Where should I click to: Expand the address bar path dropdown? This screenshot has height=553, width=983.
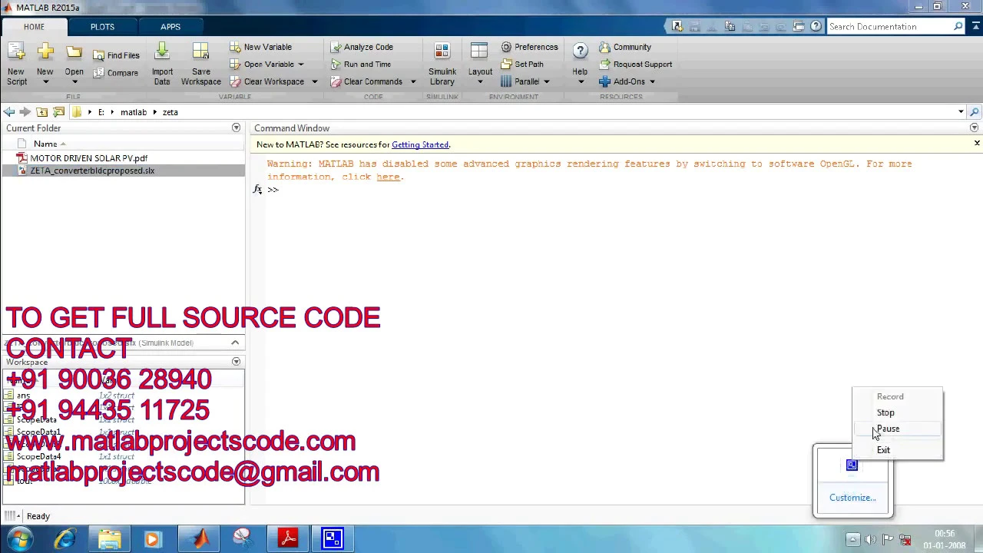pyautogui.click(x=961, y=112)
